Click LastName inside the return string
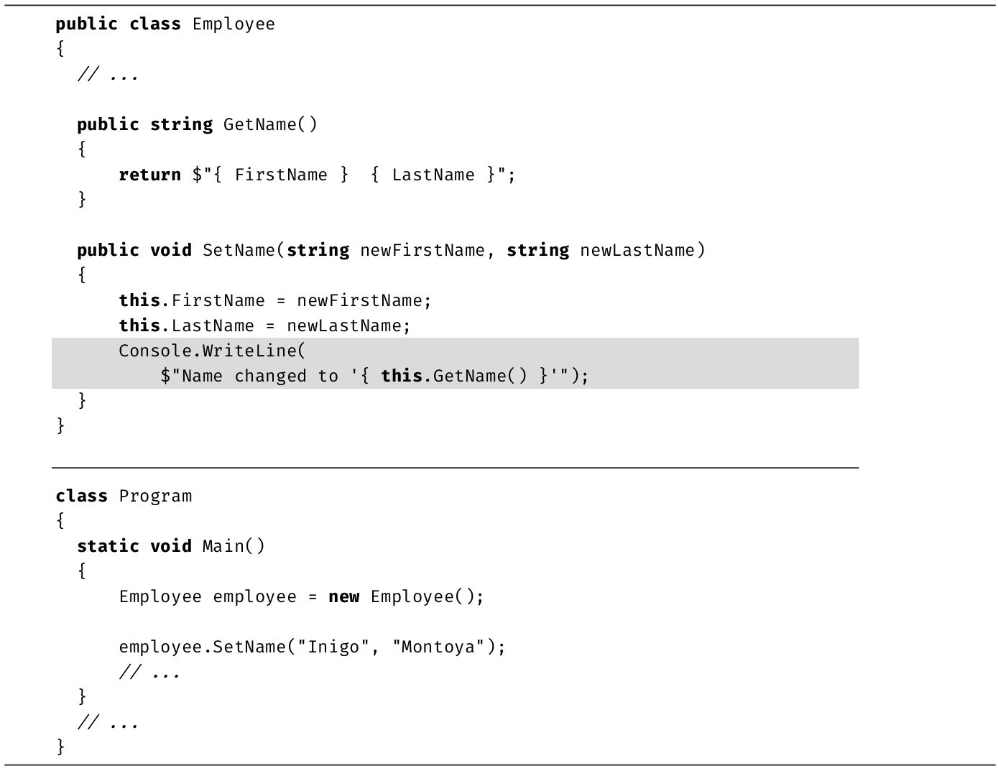The height and width of the screenshot is (771, 998). [433, 175]
